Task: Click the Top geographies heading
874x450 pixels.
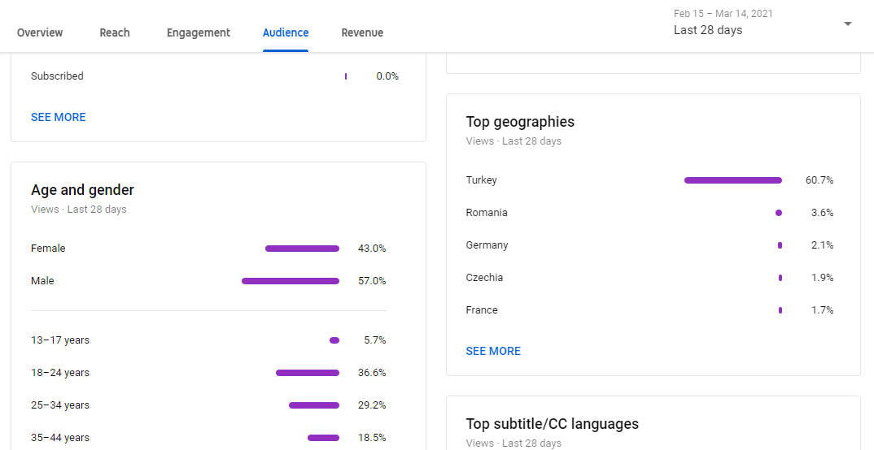Action: pos(520,122)
